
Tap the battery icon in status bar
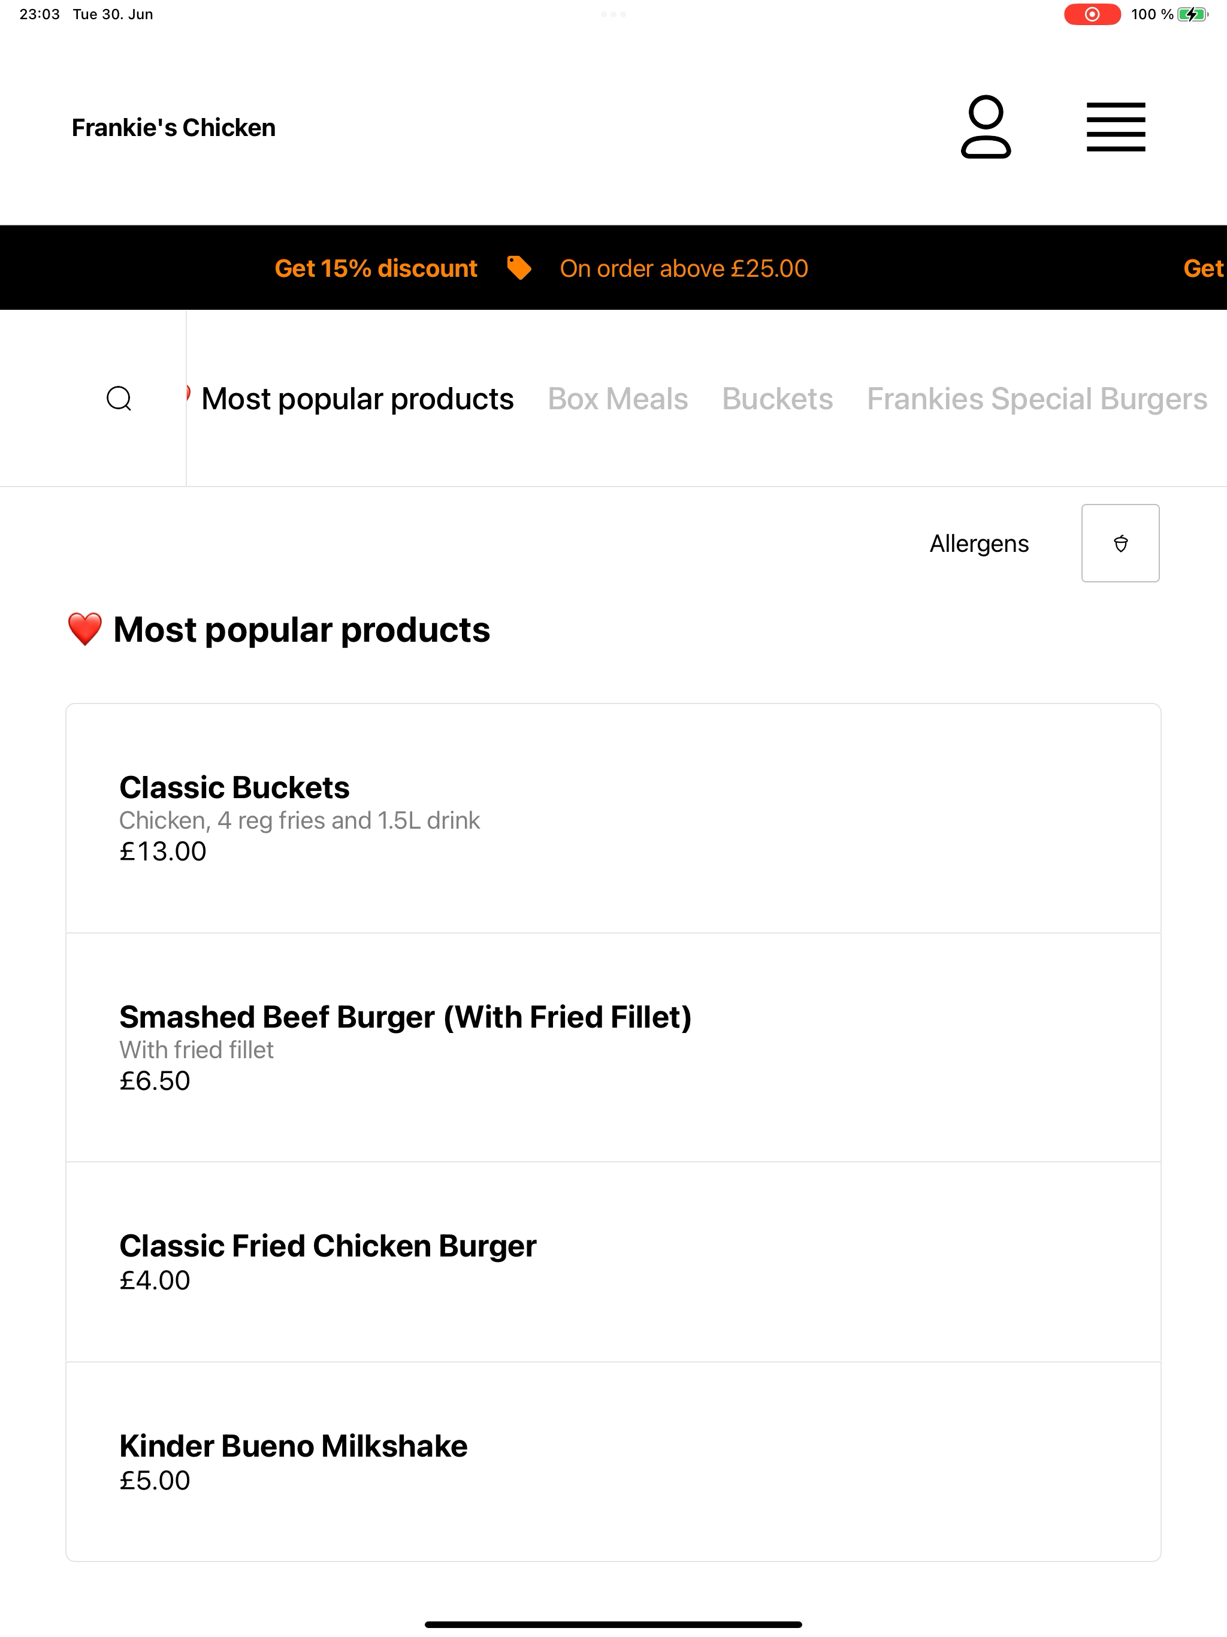click(x=1192, y=14)
